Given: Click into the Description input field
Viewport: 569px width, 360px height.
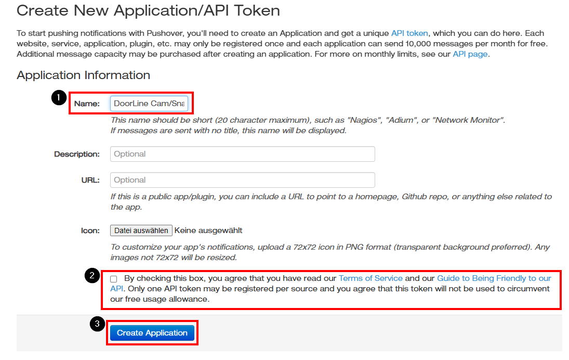Looking at the screenshot, I should 242,154.
